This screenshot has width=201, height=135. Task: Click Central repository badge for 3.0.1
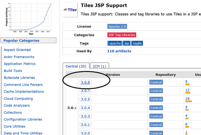coord(156,125)
